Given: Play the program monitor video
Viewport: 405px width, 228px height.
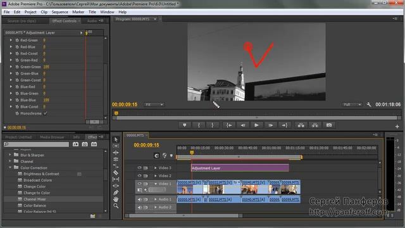Looking at the screenshot, I should click(x=256, y=125).
